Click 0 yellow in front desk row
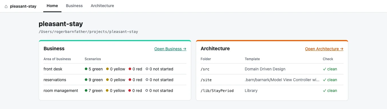387x109 pixels. coord(116,69)
